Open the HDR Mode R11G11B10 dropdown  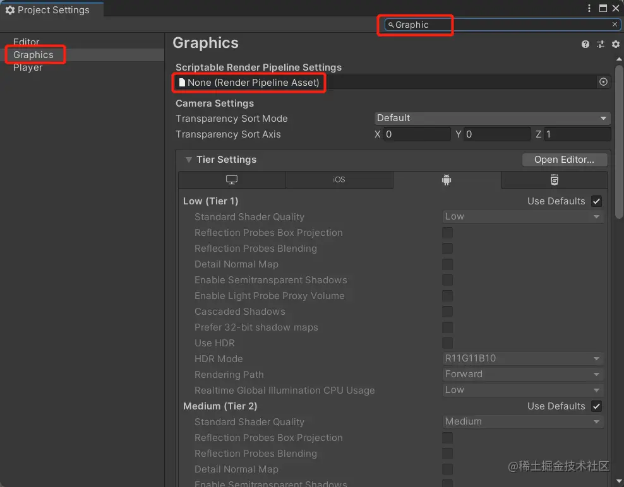coord(523,358)
